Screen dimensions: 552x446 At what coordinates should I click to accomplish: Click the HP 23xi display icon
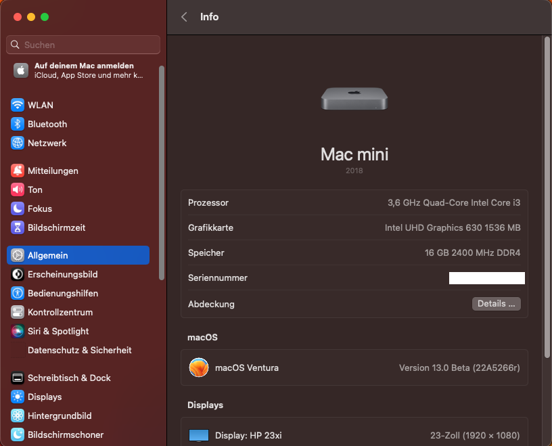pyautogui.click(x=199, y=435)
